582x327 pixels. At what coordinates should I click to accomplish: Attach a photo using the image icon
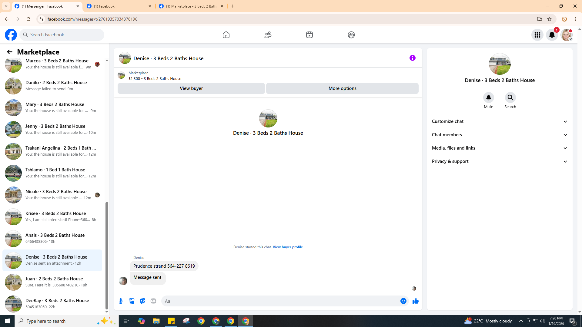[132, 301]
